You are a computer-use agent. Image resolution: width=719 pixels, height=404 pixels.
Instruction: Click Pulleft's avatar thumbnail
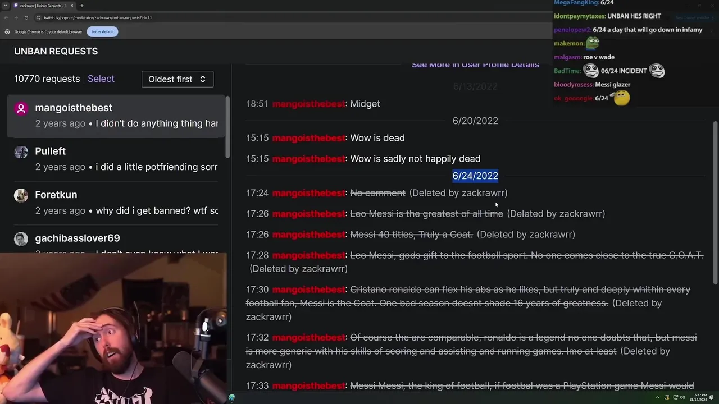click(21, 152)
